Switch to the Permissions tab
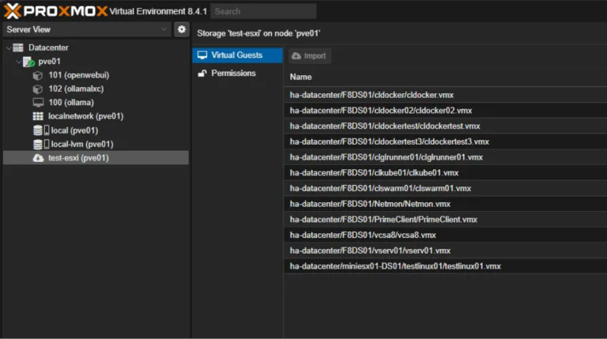 click(237, 73)
